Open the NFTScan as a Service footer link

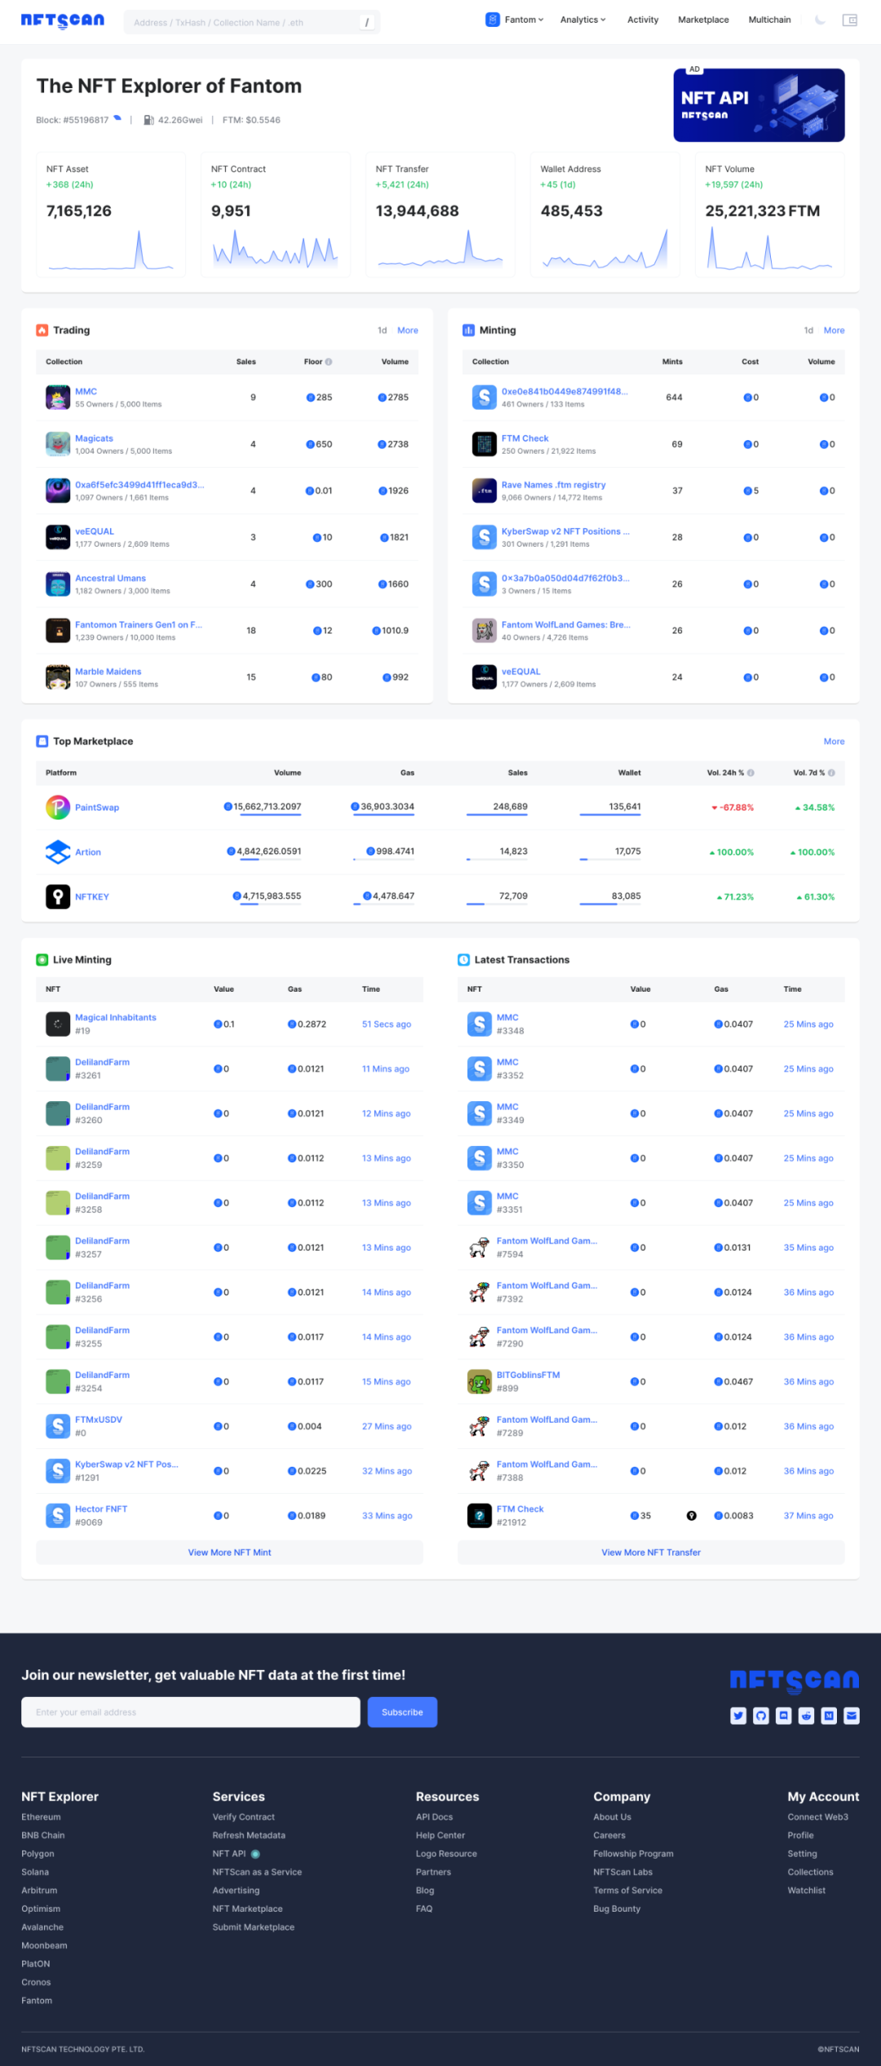click(257, 1872)
